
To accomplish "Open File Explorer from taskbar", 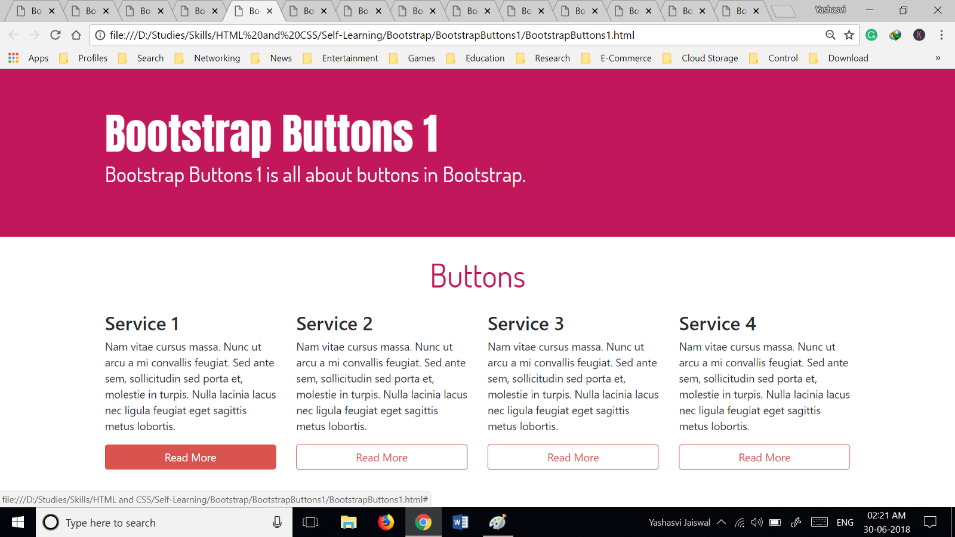I will (x=349, y=523).
